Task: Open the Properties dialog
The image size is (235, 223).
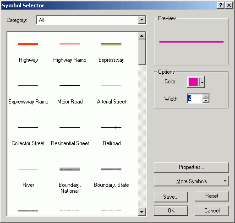Action: [191, 167]
